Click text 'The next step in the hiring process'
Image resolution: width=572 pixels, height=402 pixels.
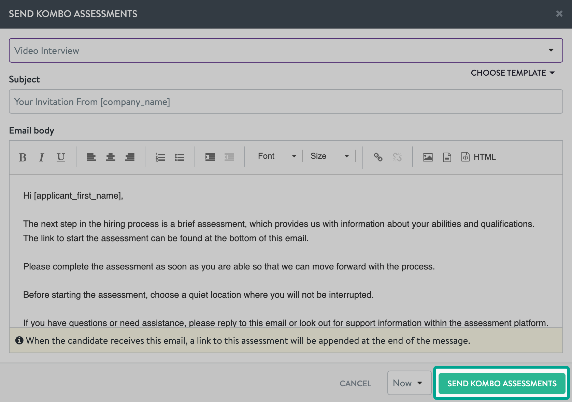point(91,224)
